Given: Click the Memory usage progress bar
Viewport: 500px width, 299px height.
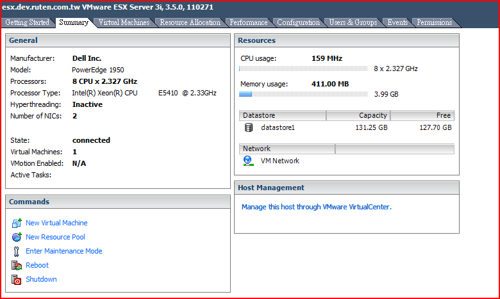Looking at the screenshot, I should 303,94.
